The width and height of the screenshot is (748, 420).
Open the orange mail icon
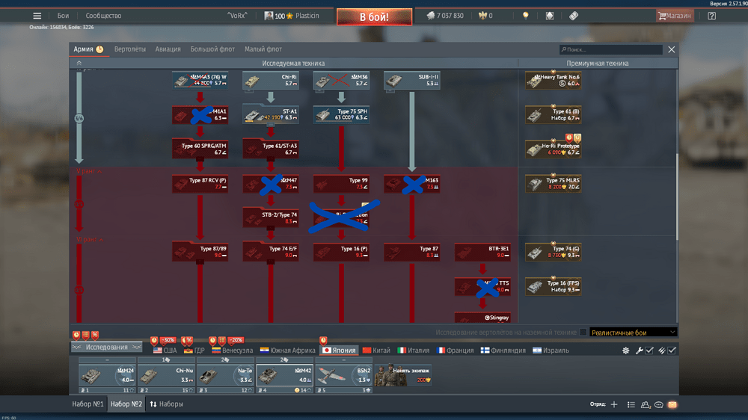tap(672, 404)
